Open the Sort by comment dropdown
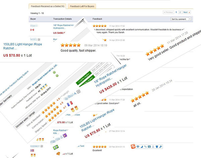 pyautogui.click(x=181, y=19)
